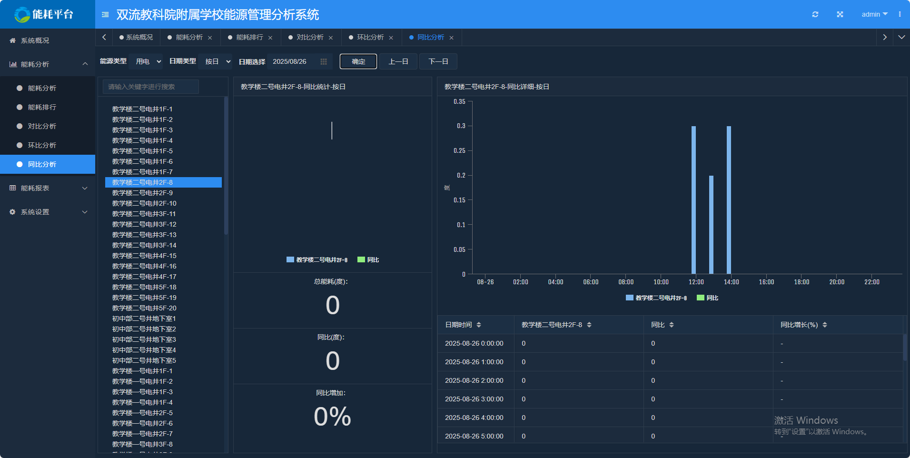910x458 pixels.
Task: Sort table by 日期时间 column sort icon
Action: 479,325
